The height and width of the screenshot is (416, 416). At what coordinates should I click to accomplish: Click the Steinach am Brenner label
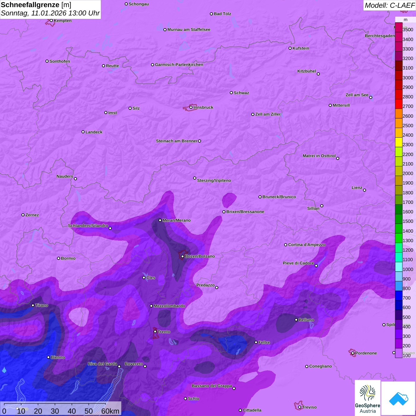(x=177, y=141)
